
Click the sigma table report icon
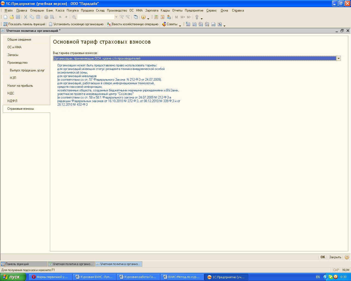[188, 24]
